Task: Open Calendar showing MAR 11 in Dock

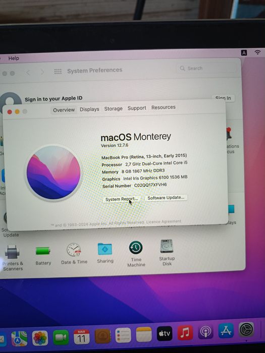Action: [81, 337]
